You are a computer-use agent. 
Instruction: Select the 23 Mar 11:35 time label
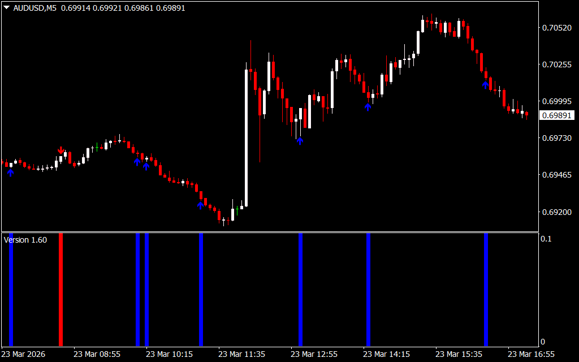[241, 355]
